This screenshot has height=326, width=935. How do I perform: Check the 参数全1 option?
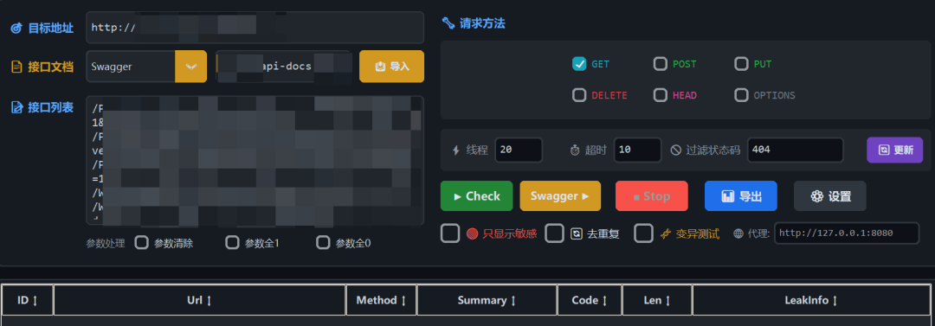click(x=232, y=243)
